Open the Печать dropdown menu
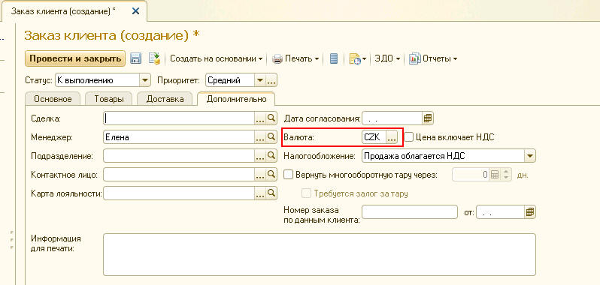This screenshot has width=600, height=285. [295, 58]
